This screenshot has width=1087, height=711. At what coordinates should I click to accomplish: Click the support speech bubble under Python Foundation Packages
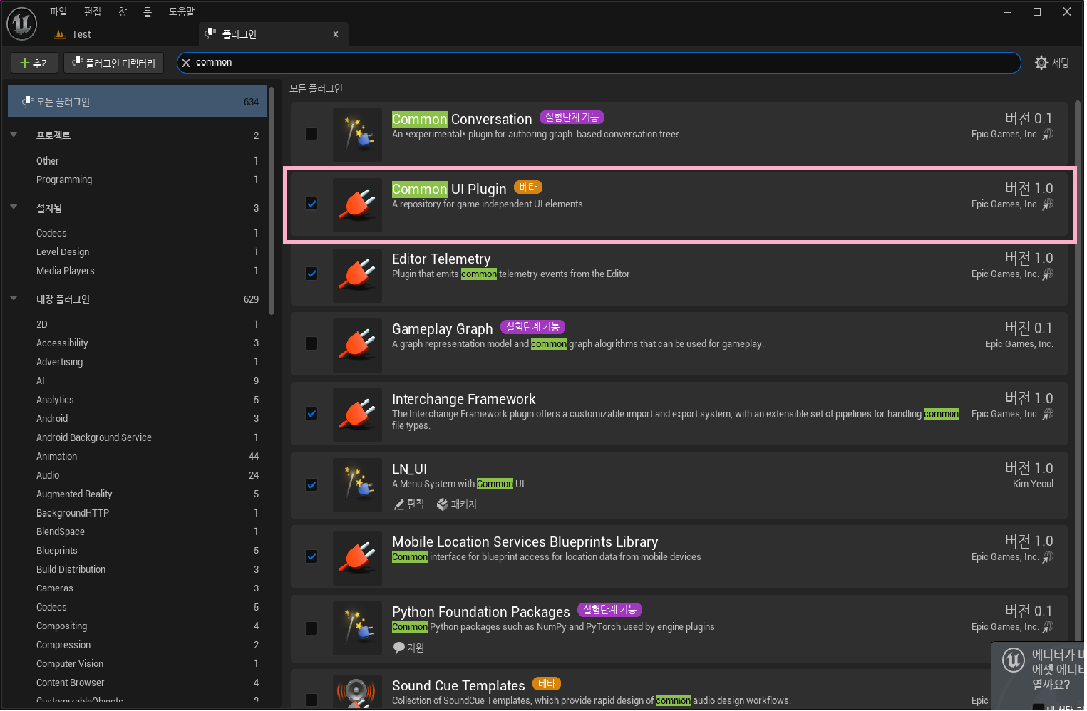pyautogui.click(x=399, y=648)
